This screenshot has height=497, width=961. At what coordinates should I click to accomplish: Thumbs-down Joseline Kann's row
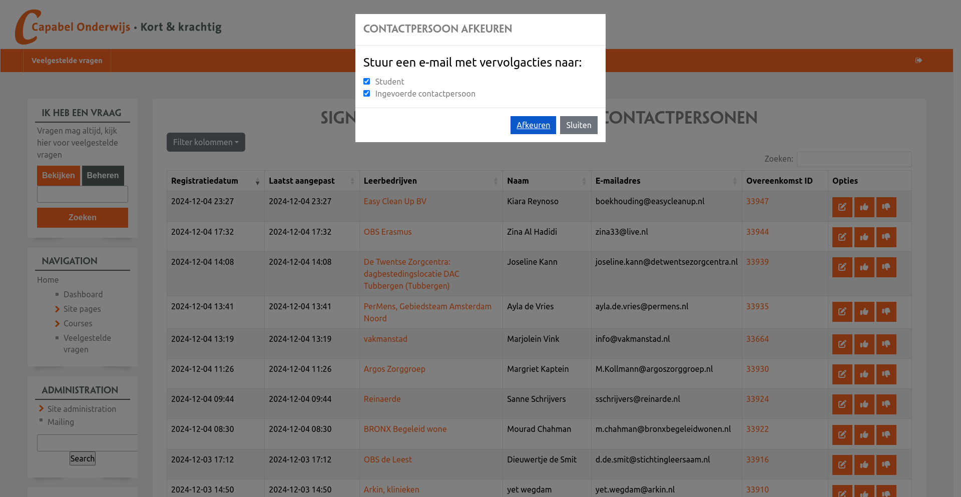pos(886,267)
